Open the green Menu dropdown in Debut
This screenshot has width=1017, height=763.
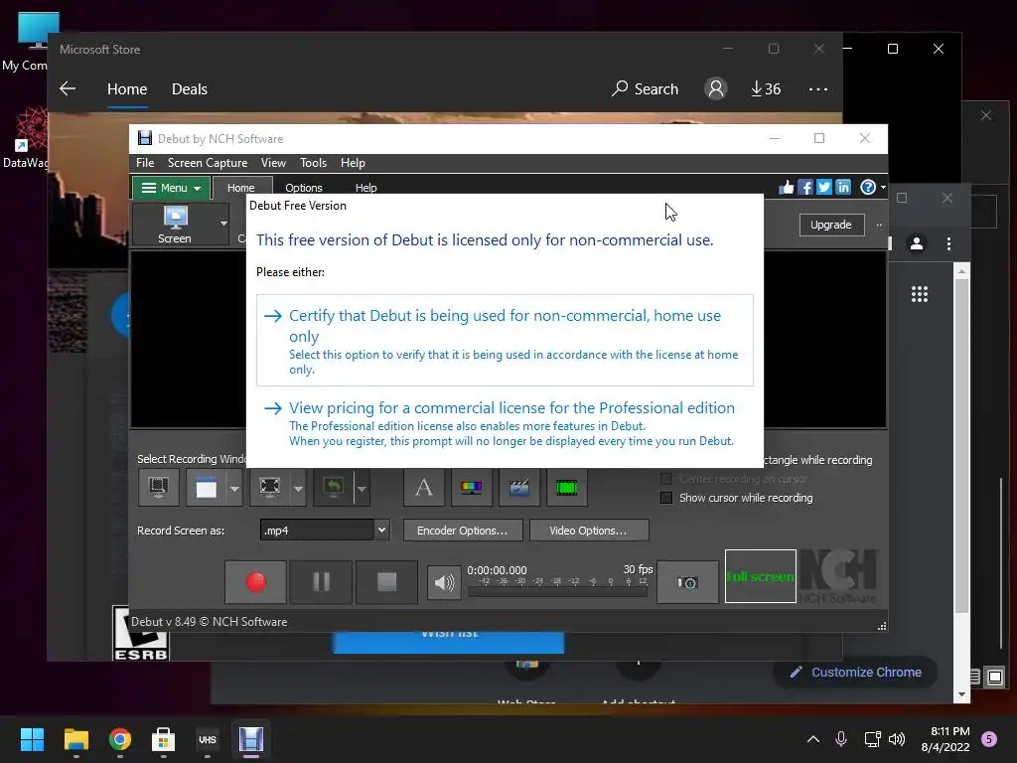point(171,188)
